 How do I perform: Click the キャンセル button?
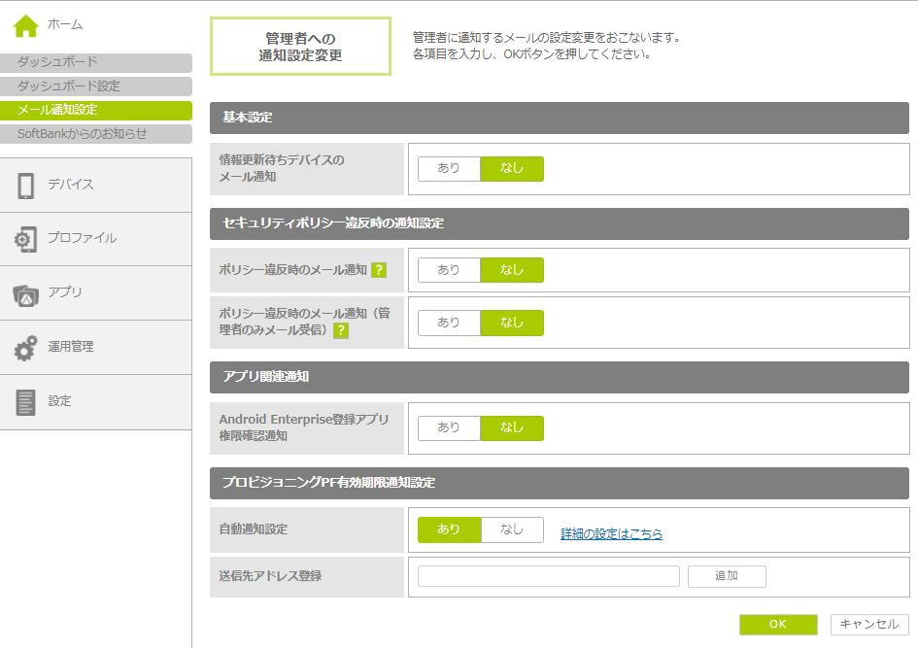pyautogui.click(x=869, y=625)
